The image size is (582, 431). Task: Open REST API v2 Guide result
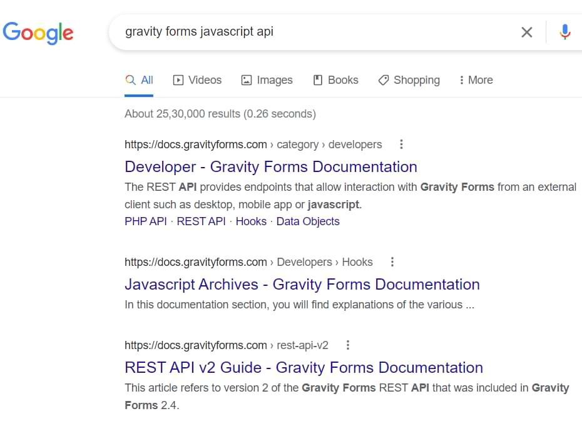(304, 368)
